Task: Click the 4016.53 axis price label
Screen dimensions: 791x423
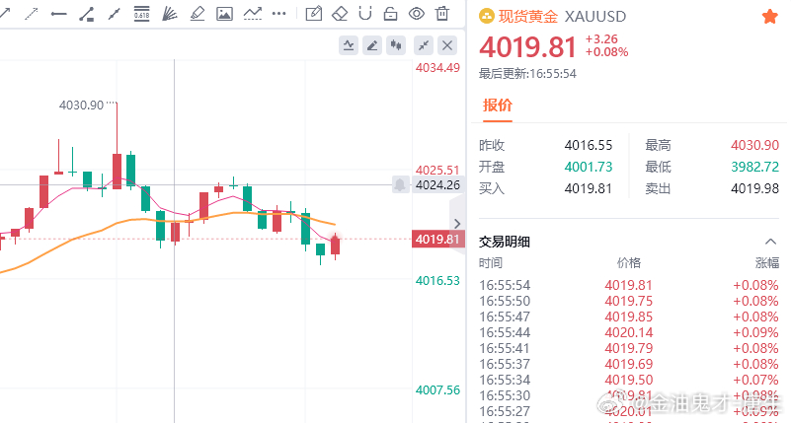Action: (x=437, y=280)
